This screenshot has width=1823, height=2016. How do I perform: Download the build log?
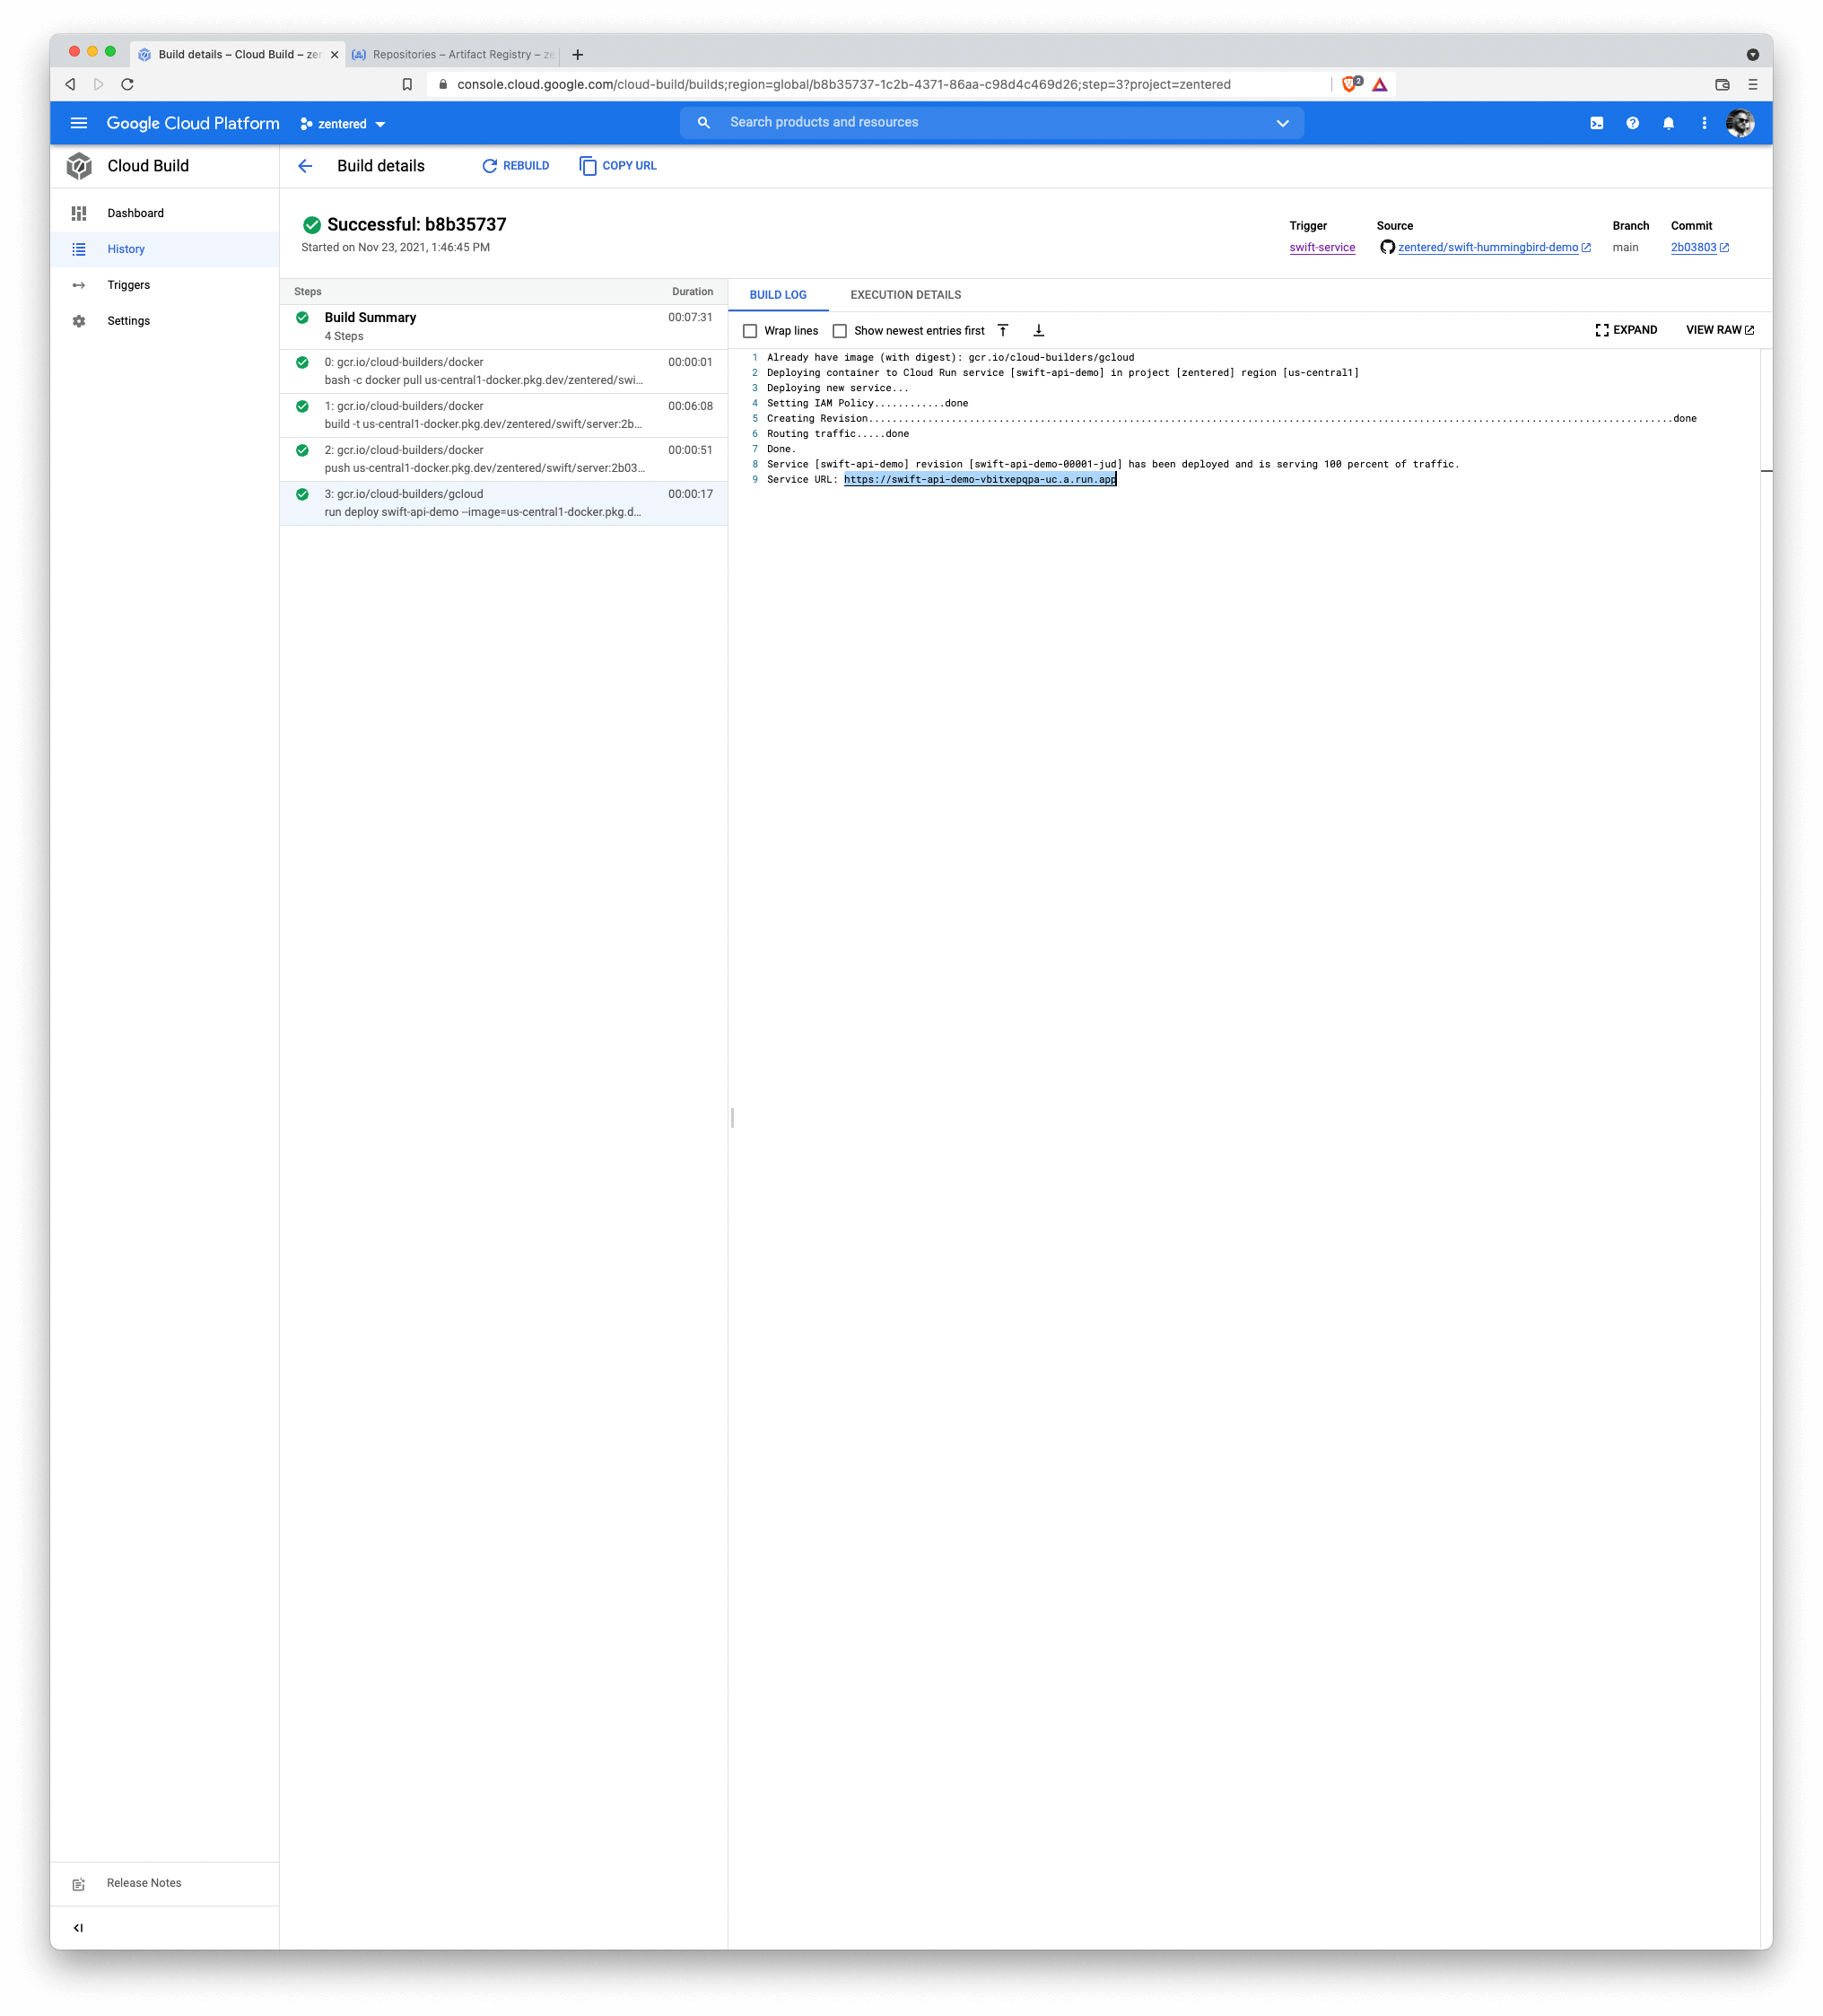click(1039, 329)
